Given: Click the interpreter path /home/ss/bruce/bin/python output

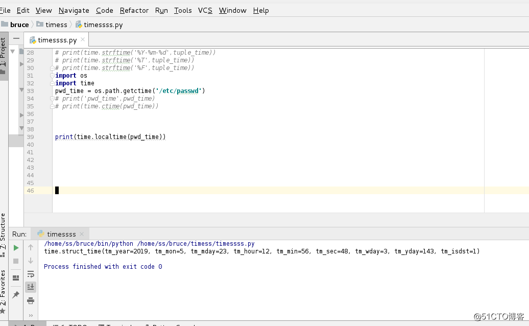Looking at the screenshot, I should tap(89, 243).
